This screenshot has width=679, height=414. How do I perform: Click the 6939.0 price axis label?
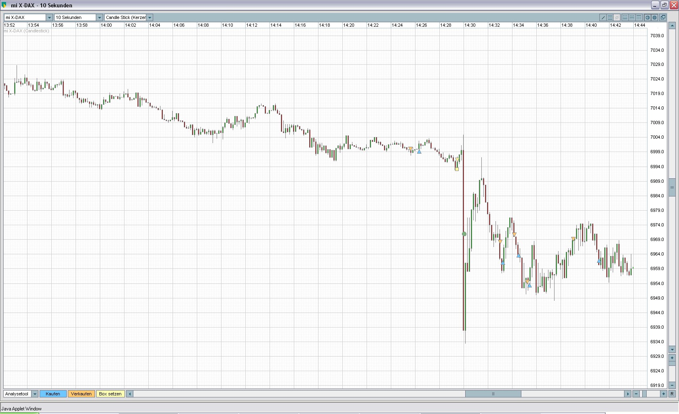point(657,327)
